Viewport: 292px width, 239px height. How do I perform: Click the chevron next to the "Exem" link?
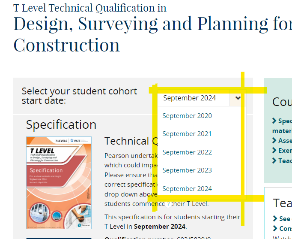pos(274,151)
